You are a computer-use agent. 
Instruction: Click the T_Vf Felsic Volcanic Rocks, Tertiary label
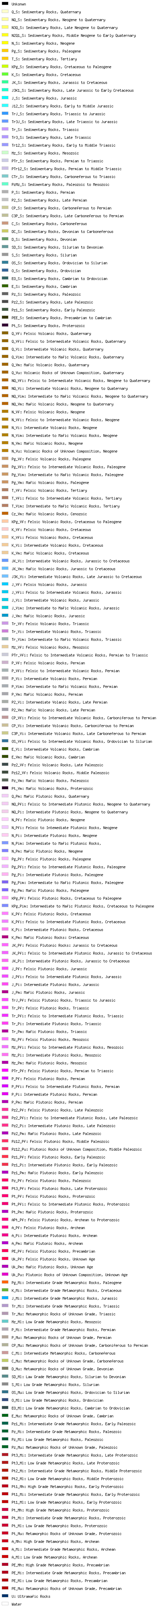pyautogui.click(x=49, y=491)
